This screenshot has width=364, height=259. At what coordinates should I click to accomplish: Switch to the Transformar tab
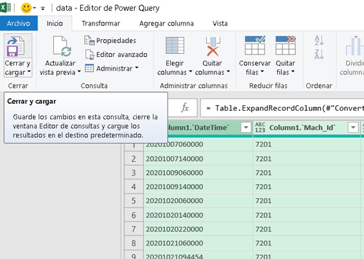click(101, 23)
